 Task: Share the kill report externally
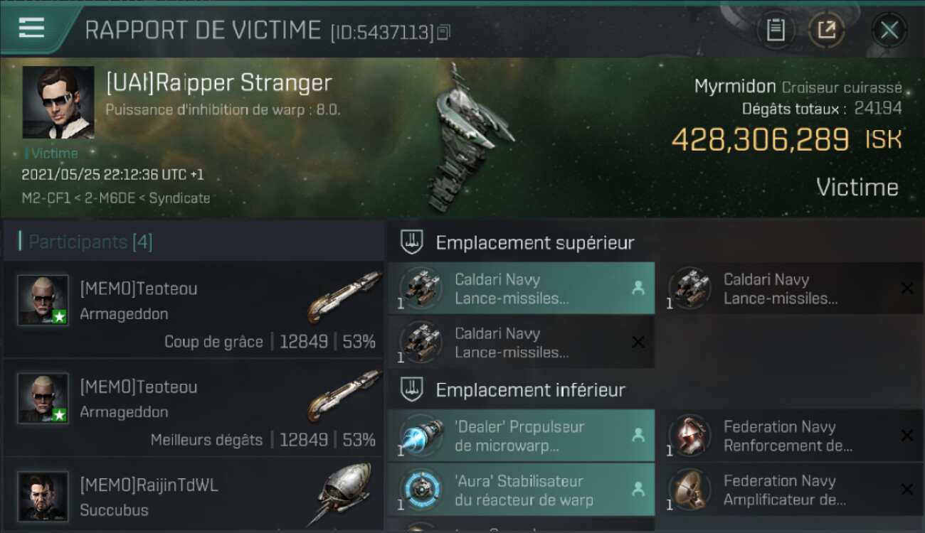click(x=827, y=30)
